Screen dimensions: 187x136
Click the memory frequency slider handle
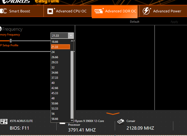click(11, 41)
